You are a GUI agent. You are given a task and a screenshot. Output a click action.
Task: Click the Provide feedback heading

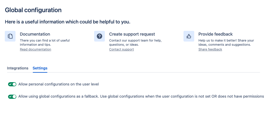pos(216,34)
